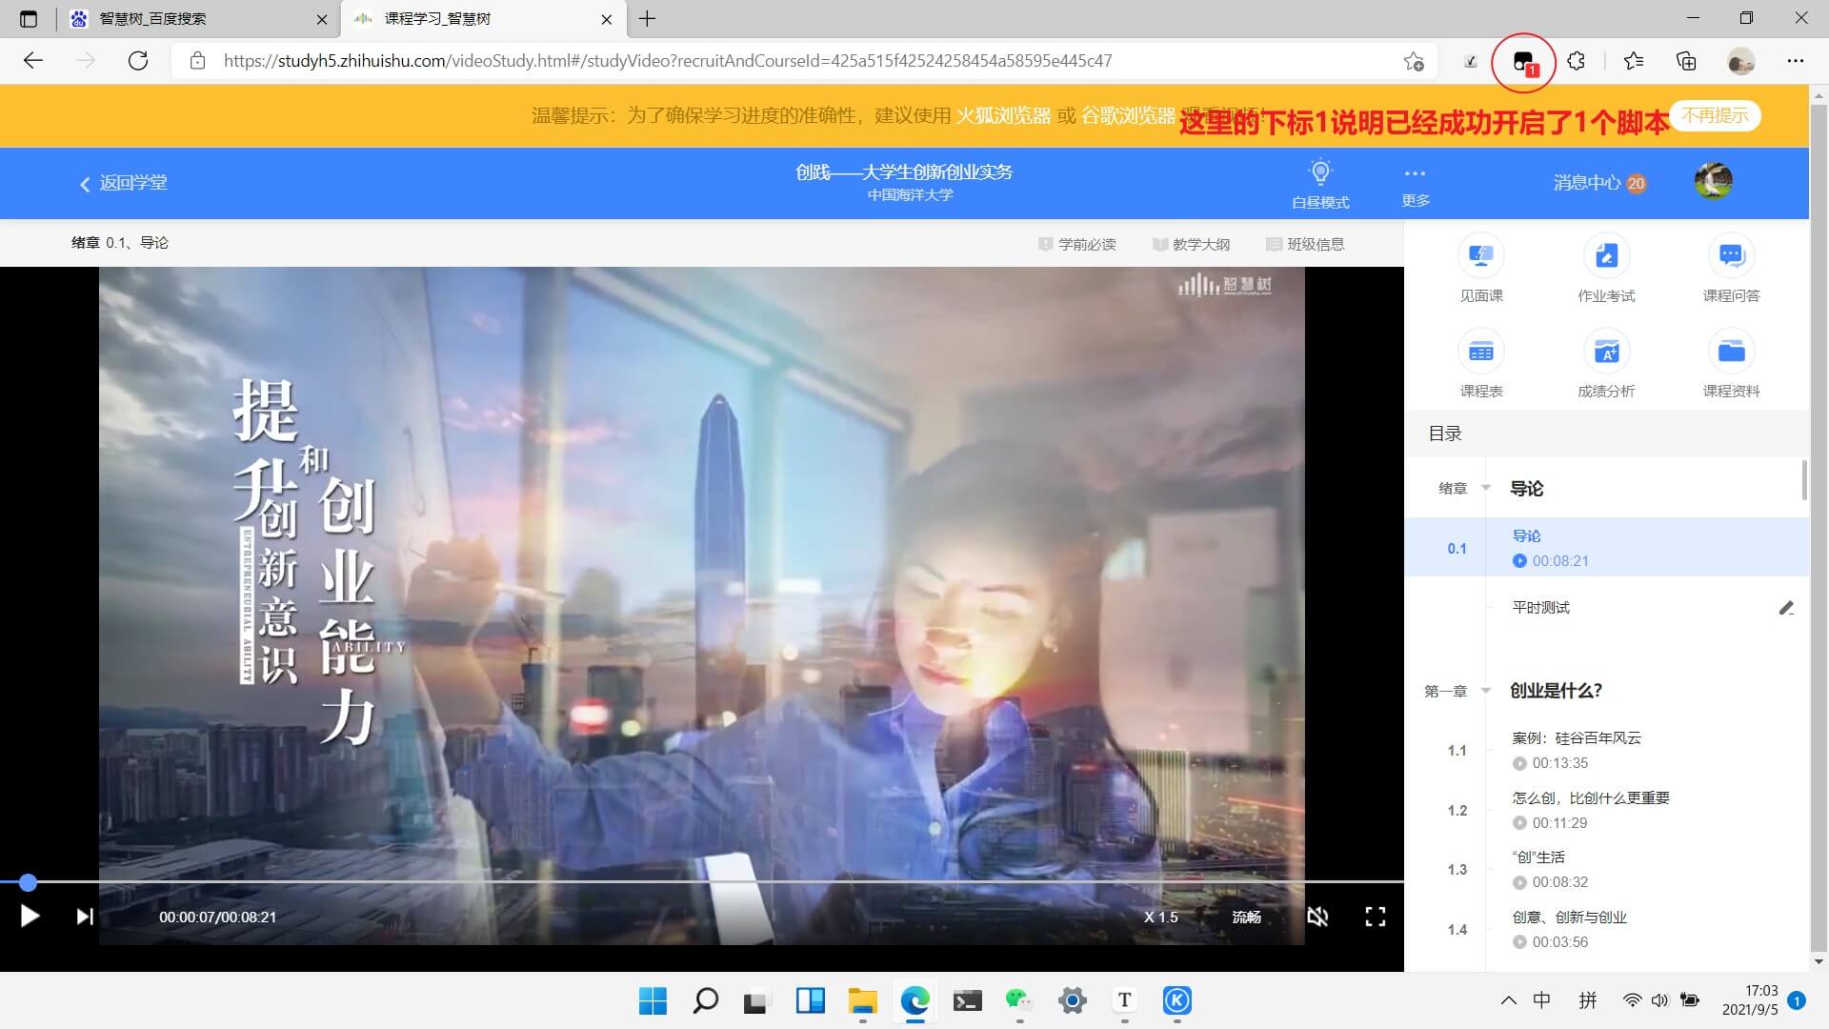Click the address bar URL
This screenshot has height=1029, width=1829.
pyautogui.click(x=668, y=61)
